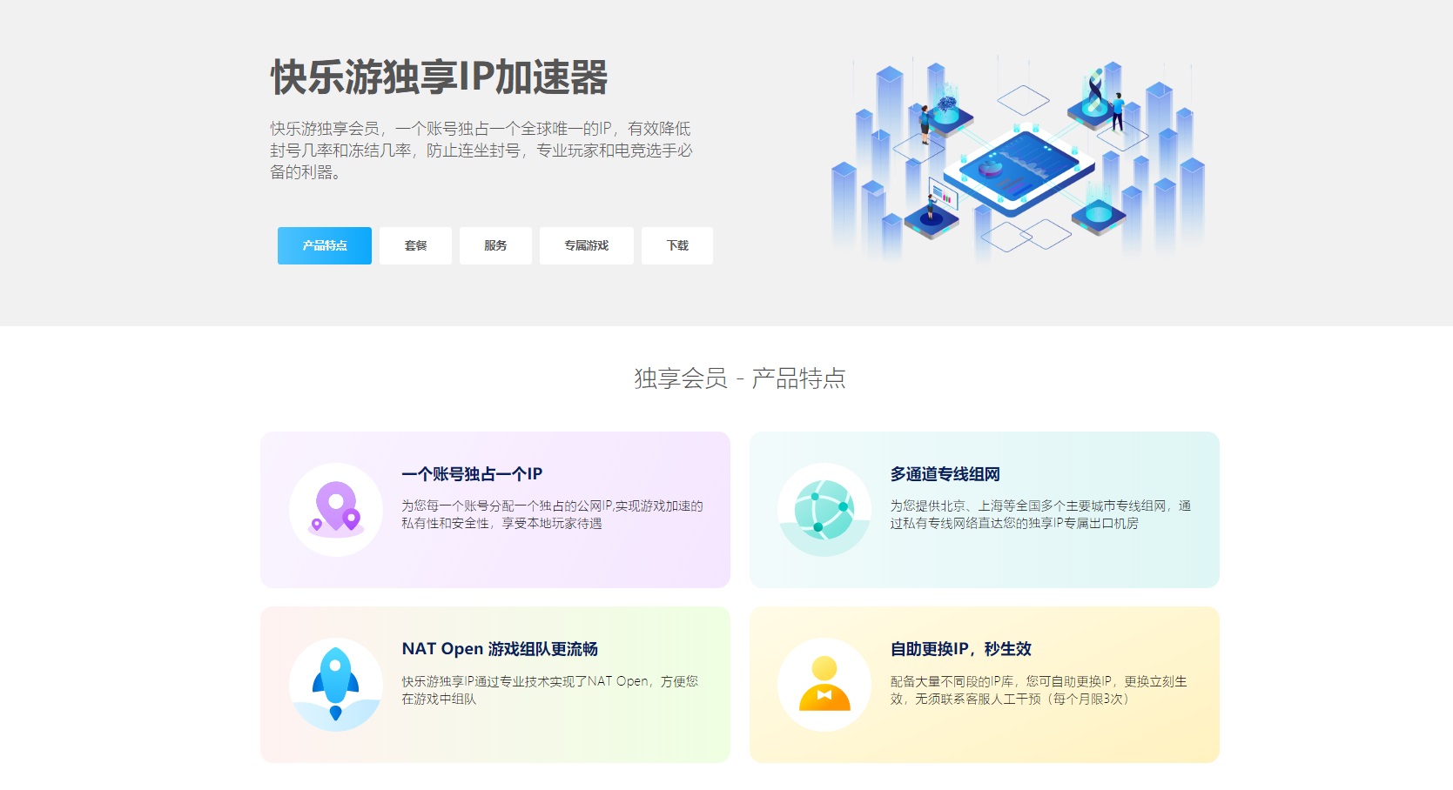The height and width of the screenshot is (790, 1453).
Task: Click the description starting 配备大量不同段的IP库
Action: click(1039, 690)
